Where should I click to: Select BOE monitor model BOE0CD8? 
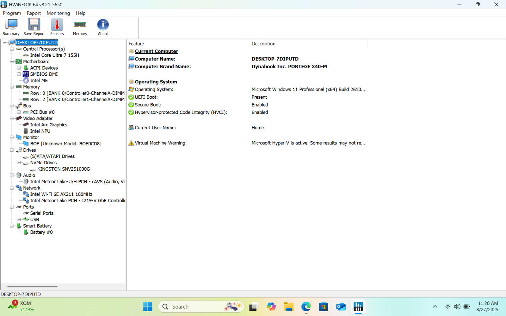tap(66, 143)
